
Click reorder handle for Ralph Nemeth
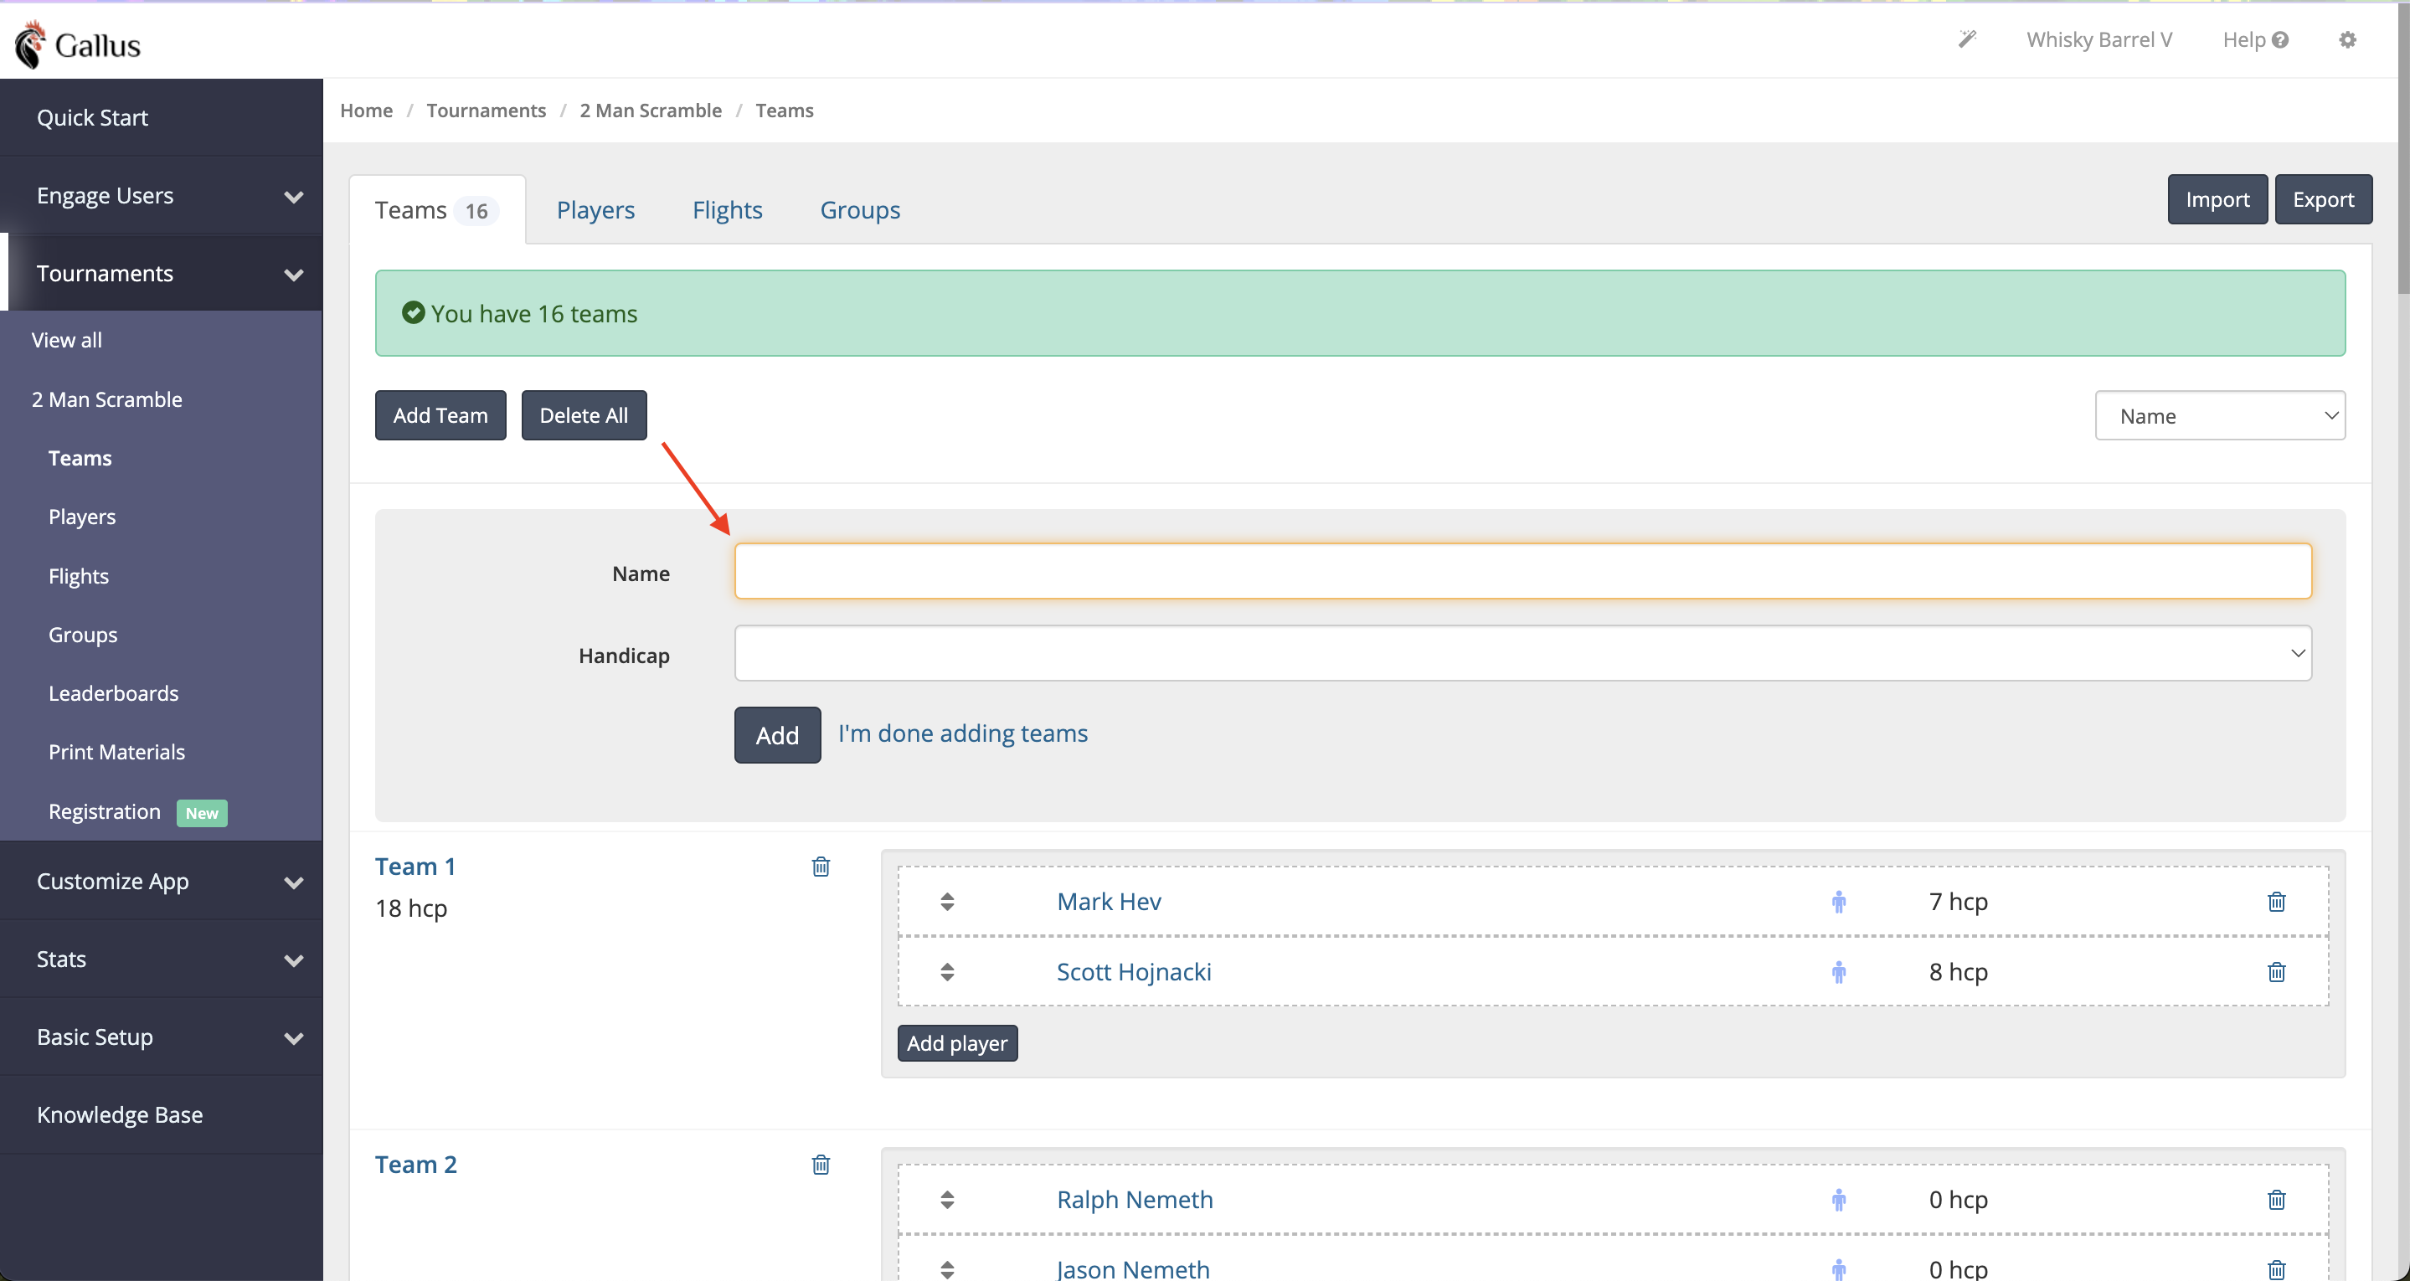pyautogui.click(x=947, y=1199)
